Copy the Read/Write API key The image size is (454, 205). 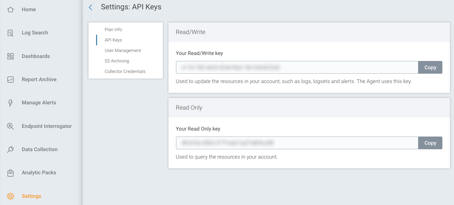coord(430,67)
